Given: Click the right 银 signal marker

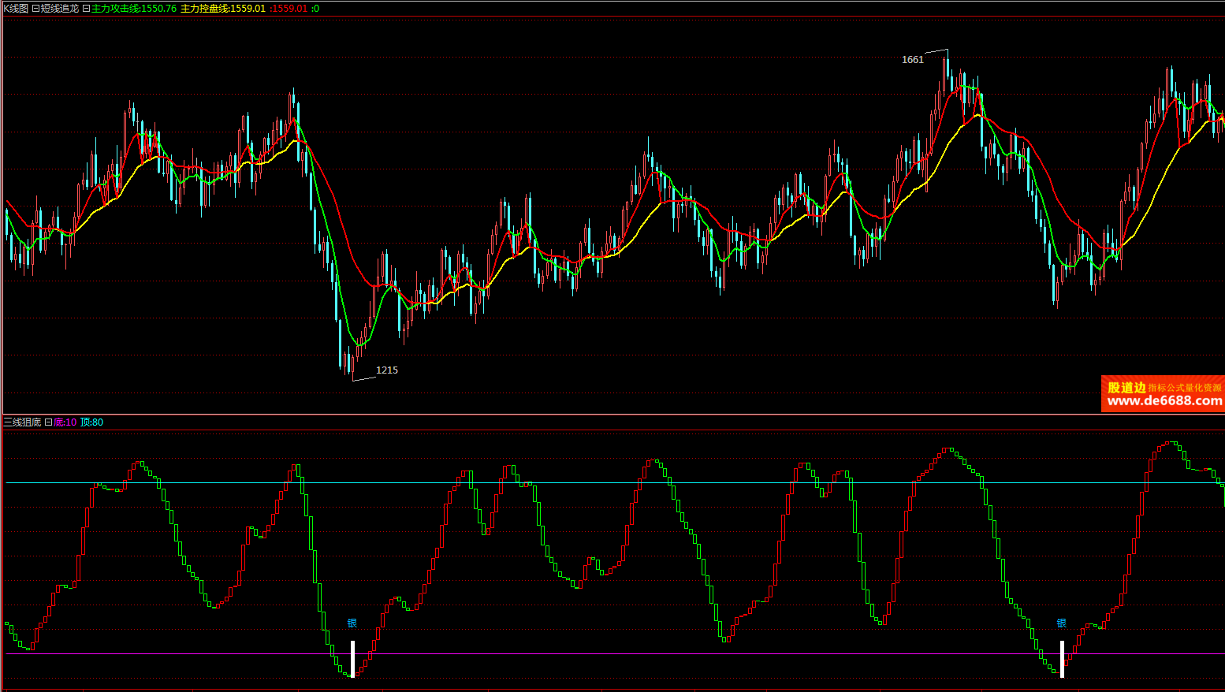Looking at the screenshot, I should (1062, 623).
